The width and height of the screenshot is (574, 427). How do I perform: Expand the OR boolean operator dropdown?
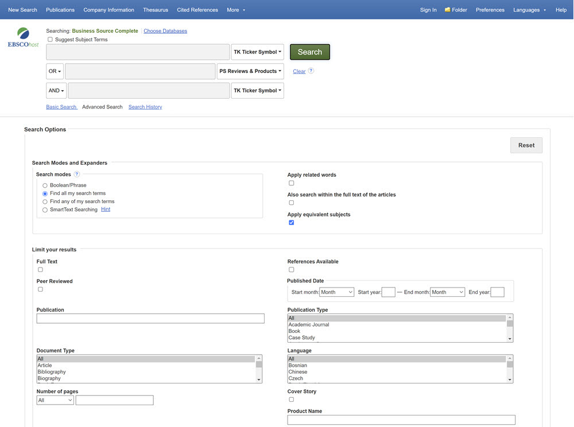click(x=55, y=72)
